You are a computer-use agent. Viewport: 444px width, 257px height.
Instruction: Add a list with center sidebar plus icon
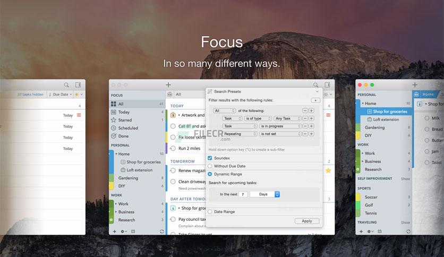(x=115, y=231)
